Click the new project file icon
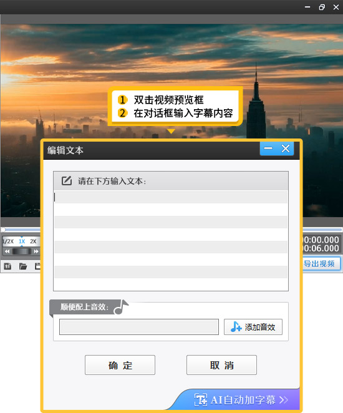343x413 pixels. (x=7, y=266)
